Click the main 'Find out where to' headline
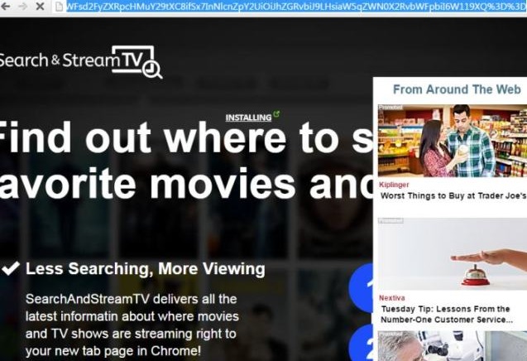Viewport: 527px width, 361px height. (186, 161)
